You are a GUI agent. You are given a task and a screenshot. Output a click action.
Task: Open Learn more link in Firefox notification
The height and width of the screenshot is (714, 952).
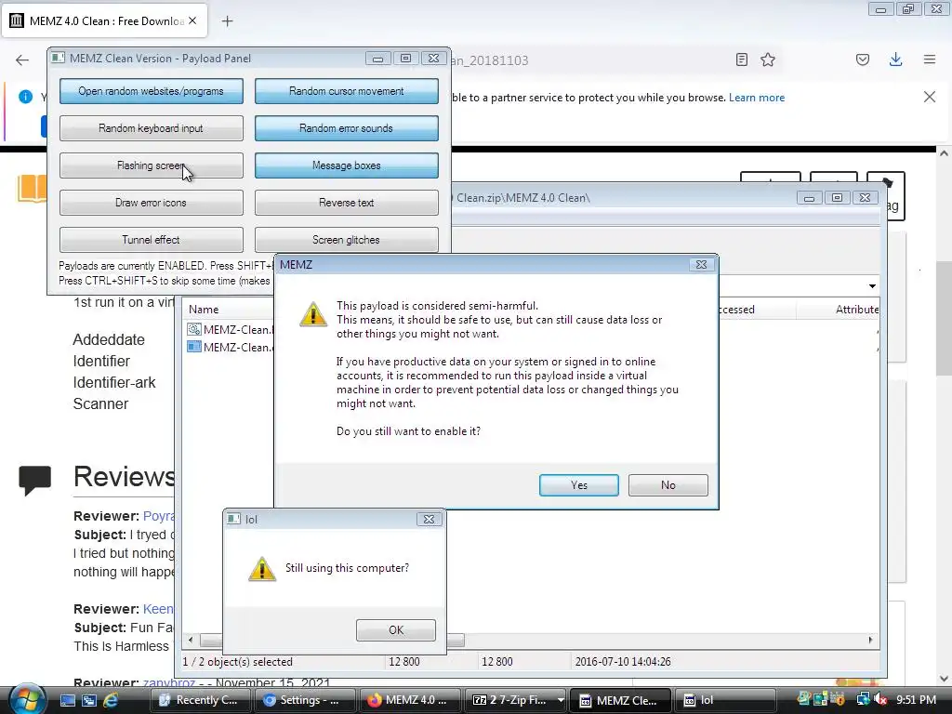[757, 98]
